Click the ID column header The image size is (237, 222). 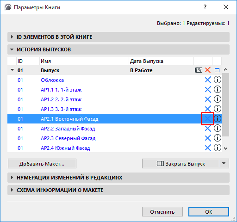coord(28,61)
